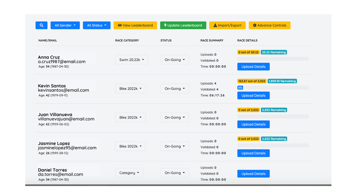
Task: Click email da.torres@email.com
Action: (61, 174)
